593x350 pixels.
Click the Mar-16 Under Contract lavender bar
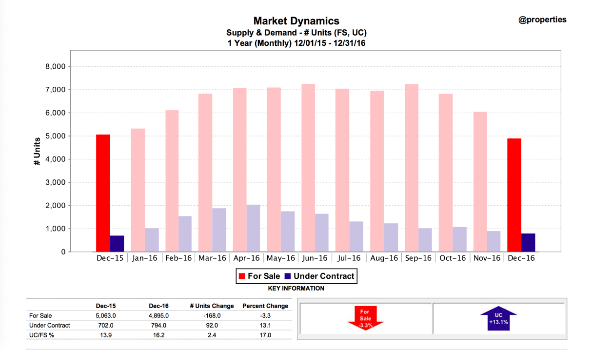click(219, 230)
